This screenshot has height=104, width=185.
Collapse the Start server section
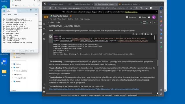pyautogui.click(x=47, y=26)
